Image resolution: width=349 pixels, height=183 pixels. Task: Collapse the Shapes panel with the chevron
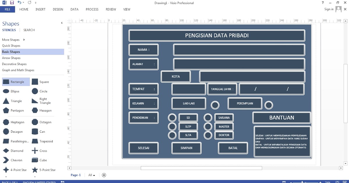coord(62,23)
